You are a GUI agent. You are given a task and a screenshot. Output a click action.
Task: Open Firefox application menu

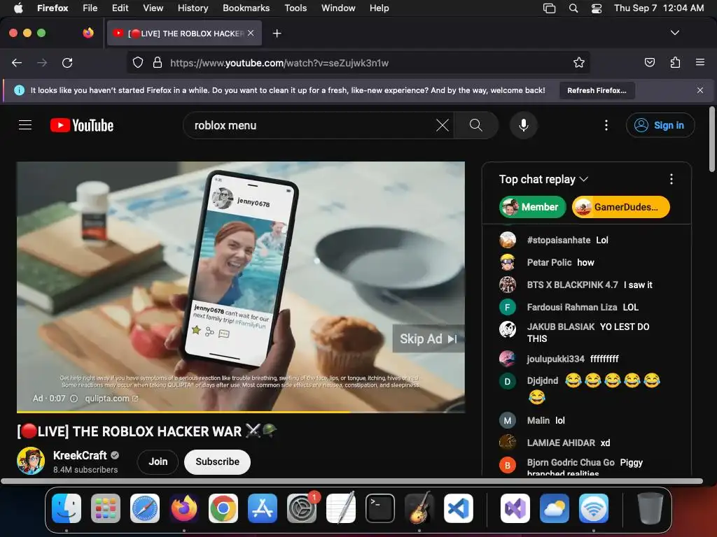[700, 62]
